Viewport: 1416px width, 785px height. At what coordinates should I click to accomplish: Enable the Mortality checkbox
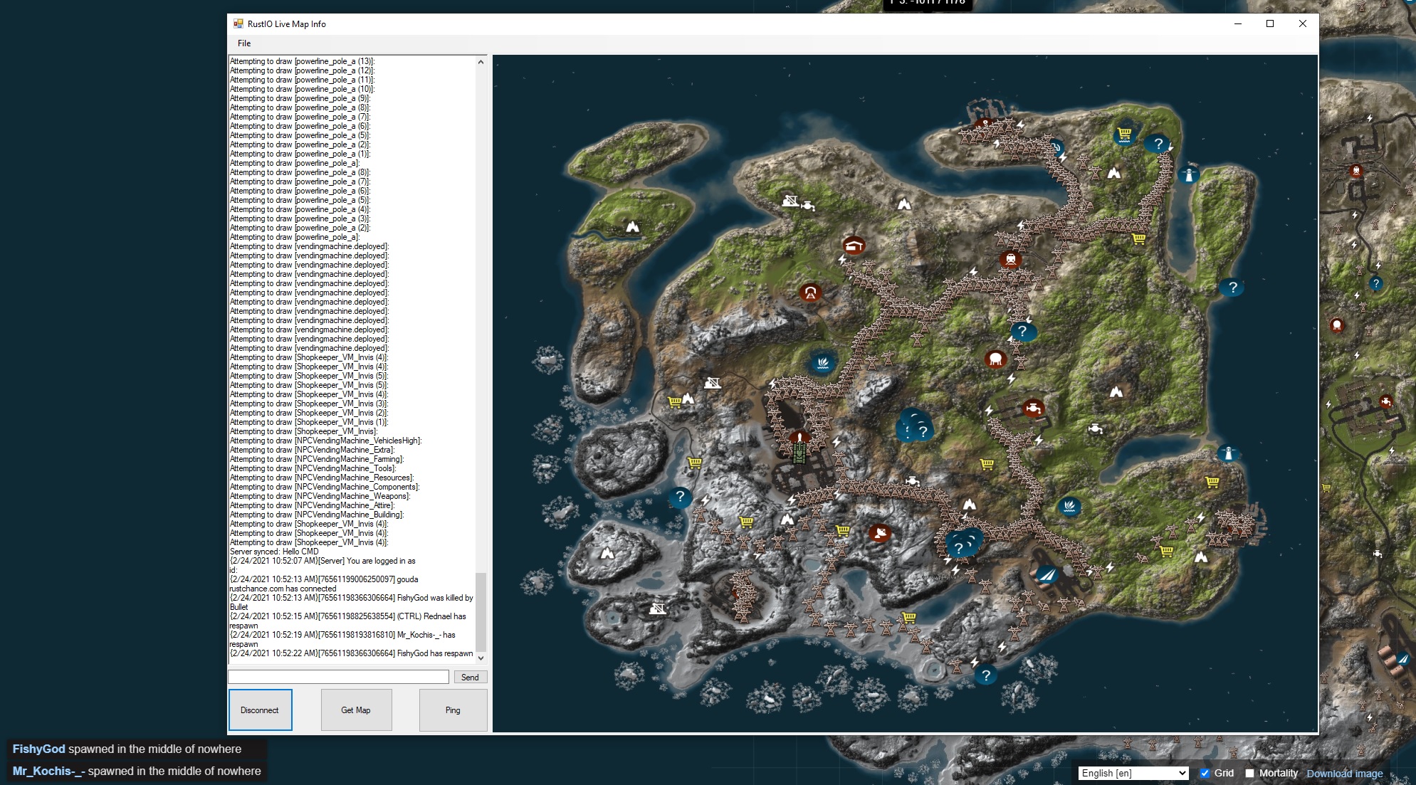click(1249, 773)
